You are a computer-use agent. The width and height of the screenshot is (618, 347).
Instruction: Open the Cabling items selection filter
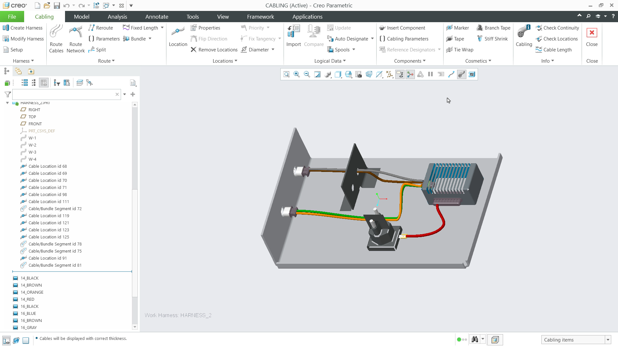point(576,340)
